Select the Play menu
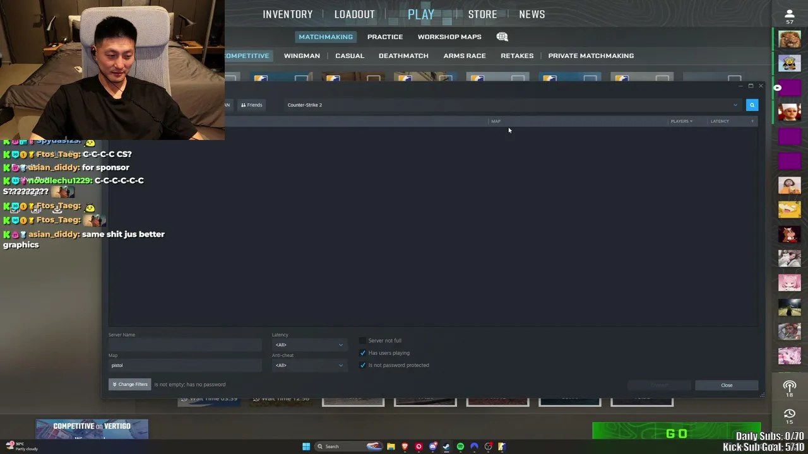The image size is (808, 454). tap(420, 14)
